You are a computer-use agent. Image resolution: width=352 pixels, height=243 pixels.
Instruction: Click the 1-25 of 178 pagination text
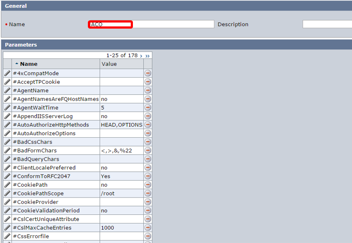(122, 55)
